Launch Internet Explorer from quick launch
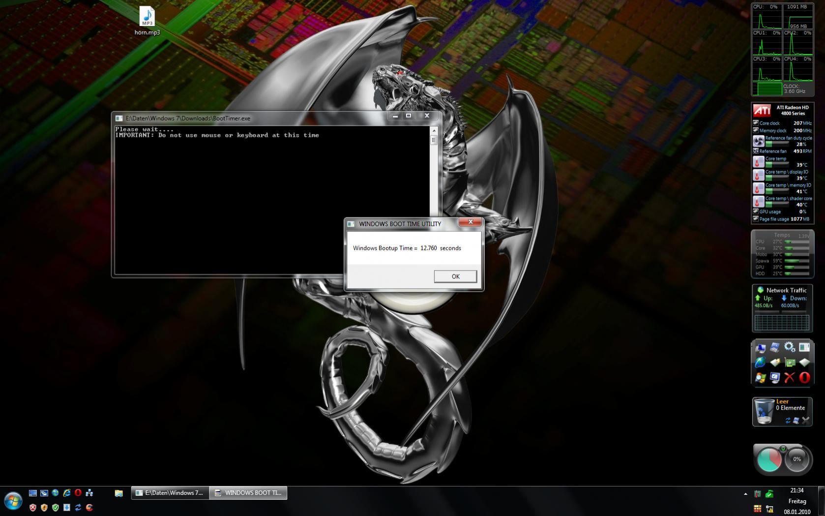This screenshot has height=516, width=825. pyautogui.click(x=67, y=493)
